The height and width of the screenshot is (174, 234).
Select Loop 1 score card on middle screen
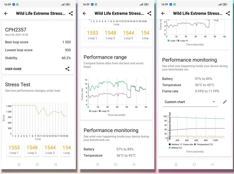coord(92,35)
